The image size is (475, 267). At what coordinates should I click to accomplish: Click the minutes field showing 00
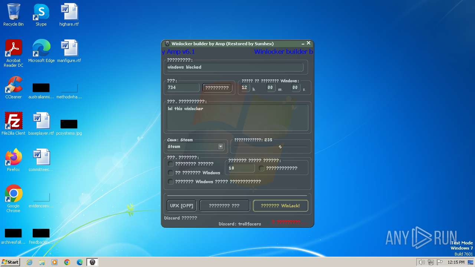tap(271, 88)
